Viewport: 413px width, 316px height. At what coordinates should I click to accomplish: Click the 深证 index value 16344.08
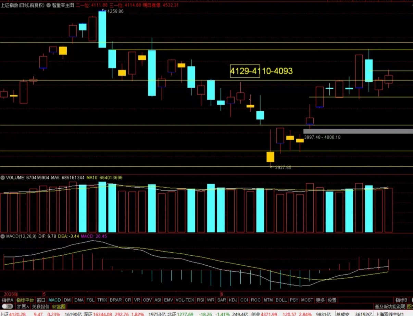pos(102,314)
